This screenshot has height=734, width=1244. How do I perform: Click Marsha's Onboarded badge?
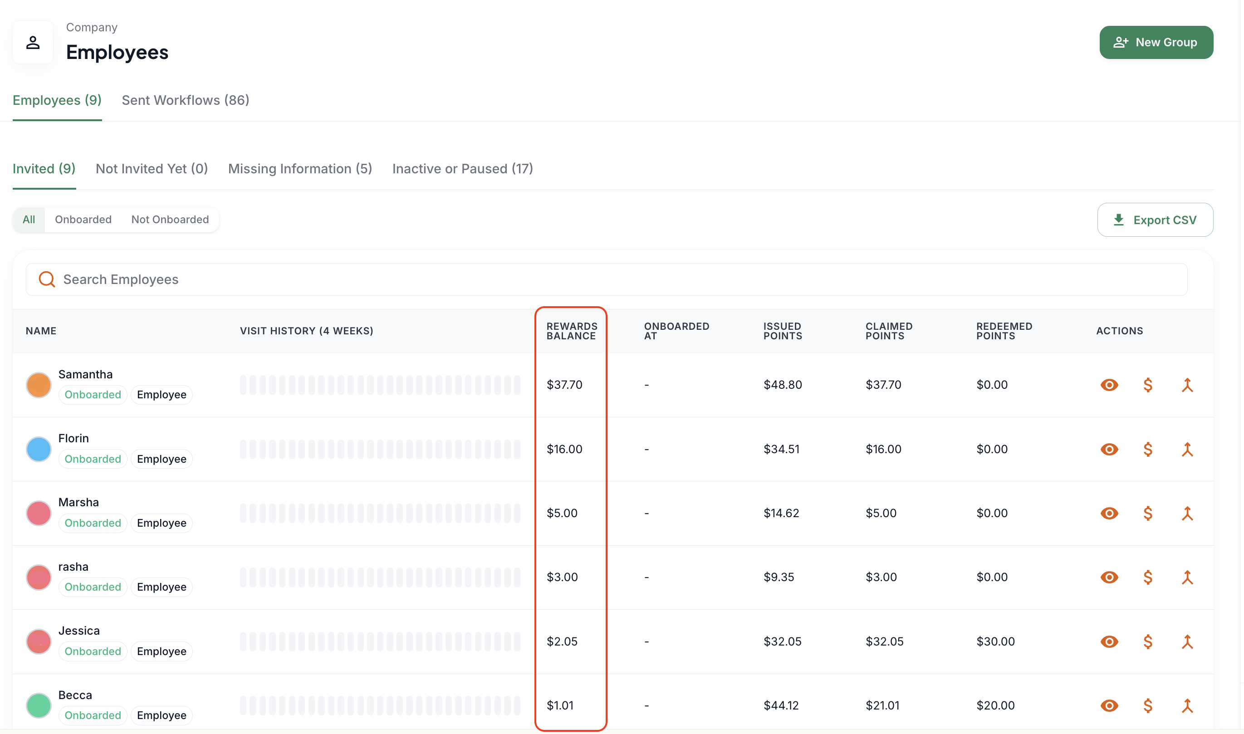(x=93, y=523)
